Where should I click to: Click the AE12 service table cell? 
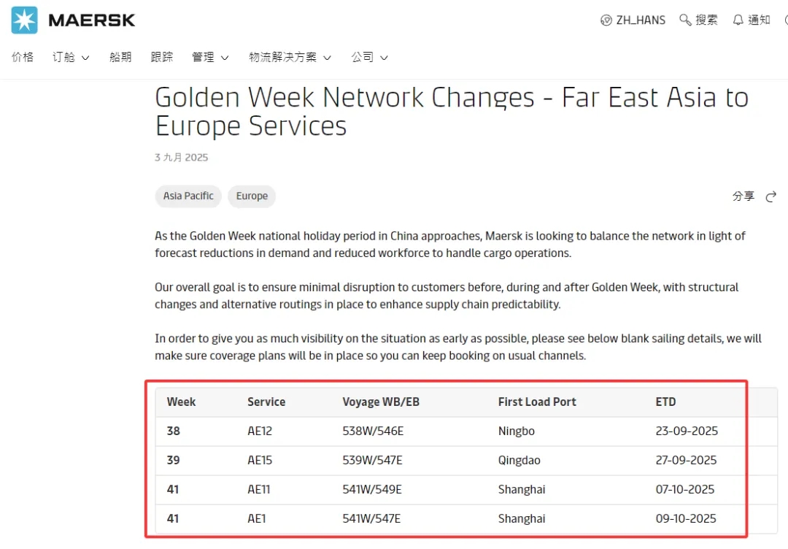(x=260, y=431)
